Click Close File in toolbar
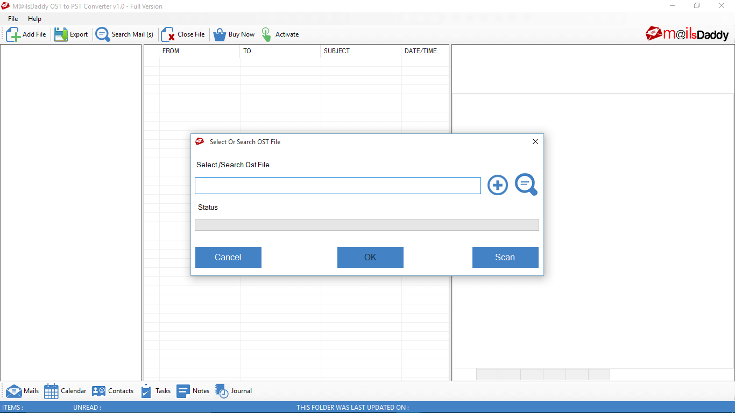735x413 pixels. click(x=183, y=34)
